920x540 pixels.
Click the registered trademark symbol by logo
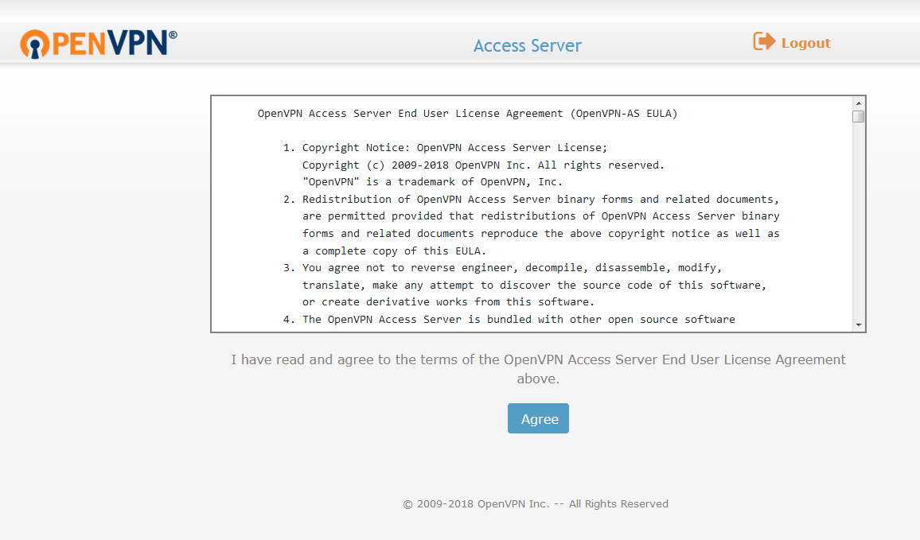[x=173, y=35]
